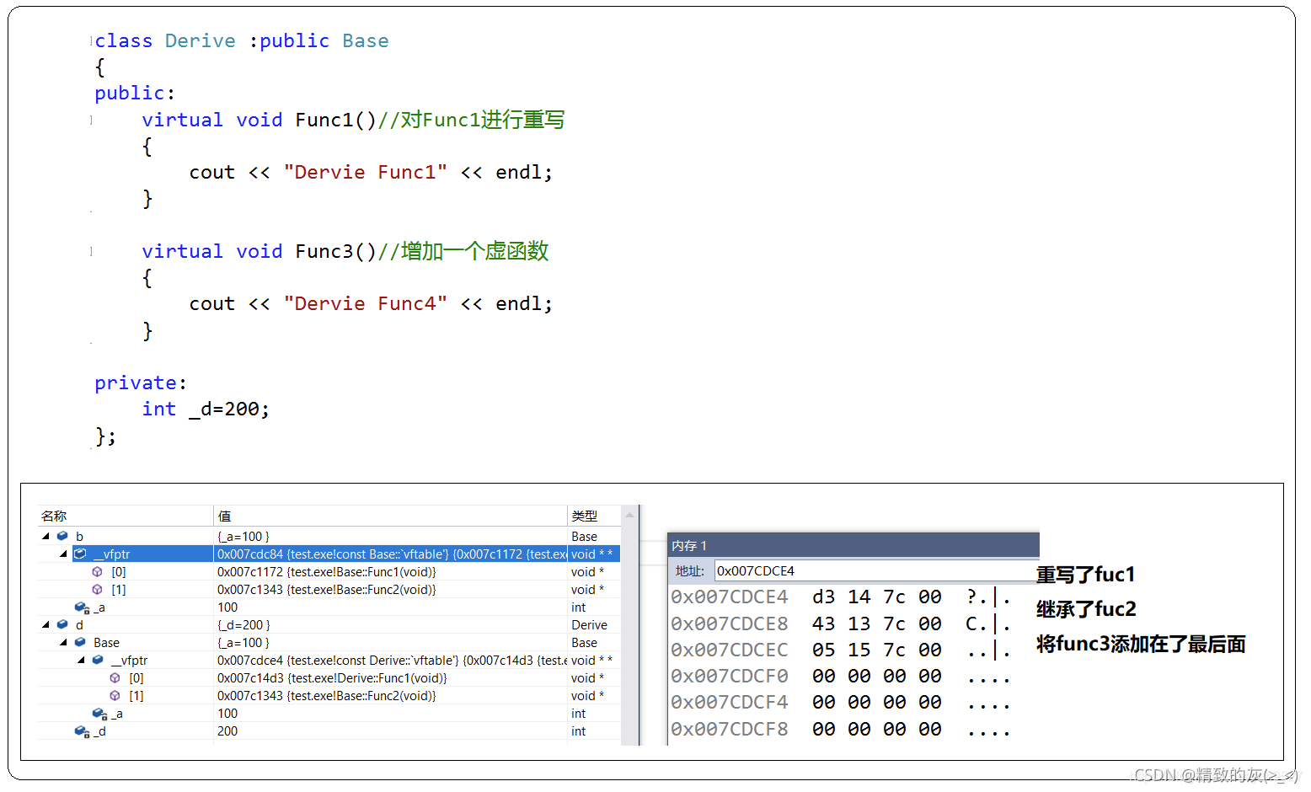
Task: Click the object icon of variable b
Action: [x=62, y=536]
